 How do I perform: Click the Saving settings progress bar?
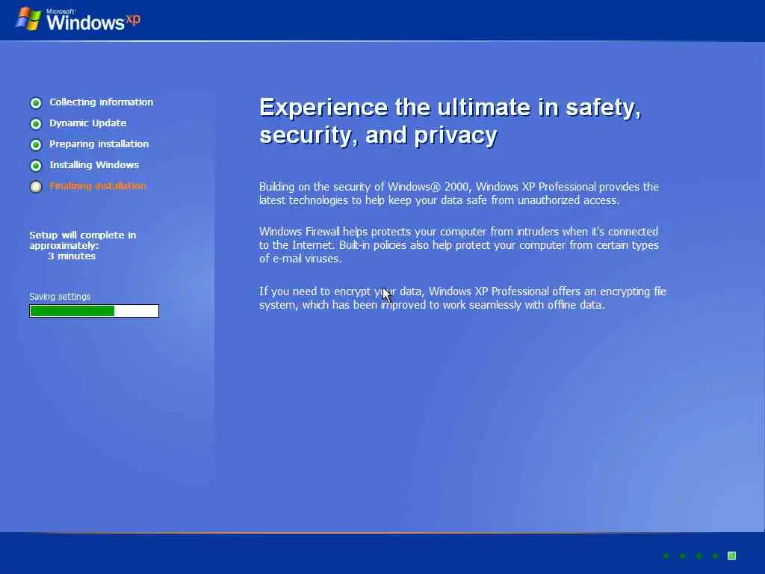coord(94,311)
